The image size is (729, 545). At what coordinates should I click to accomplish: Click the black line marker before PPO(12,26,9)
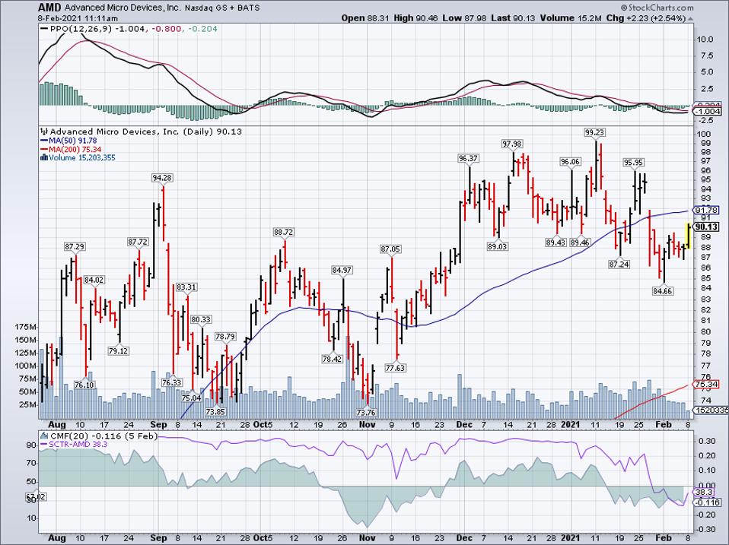point(45,29)
